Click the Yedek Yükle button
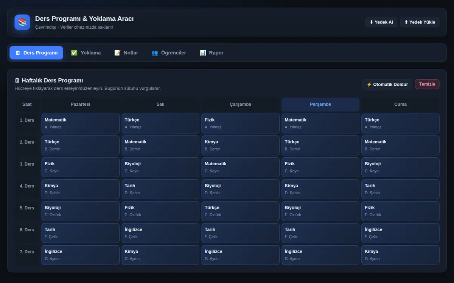The width and height of the screenshot is (454, 283). [420, 22]
